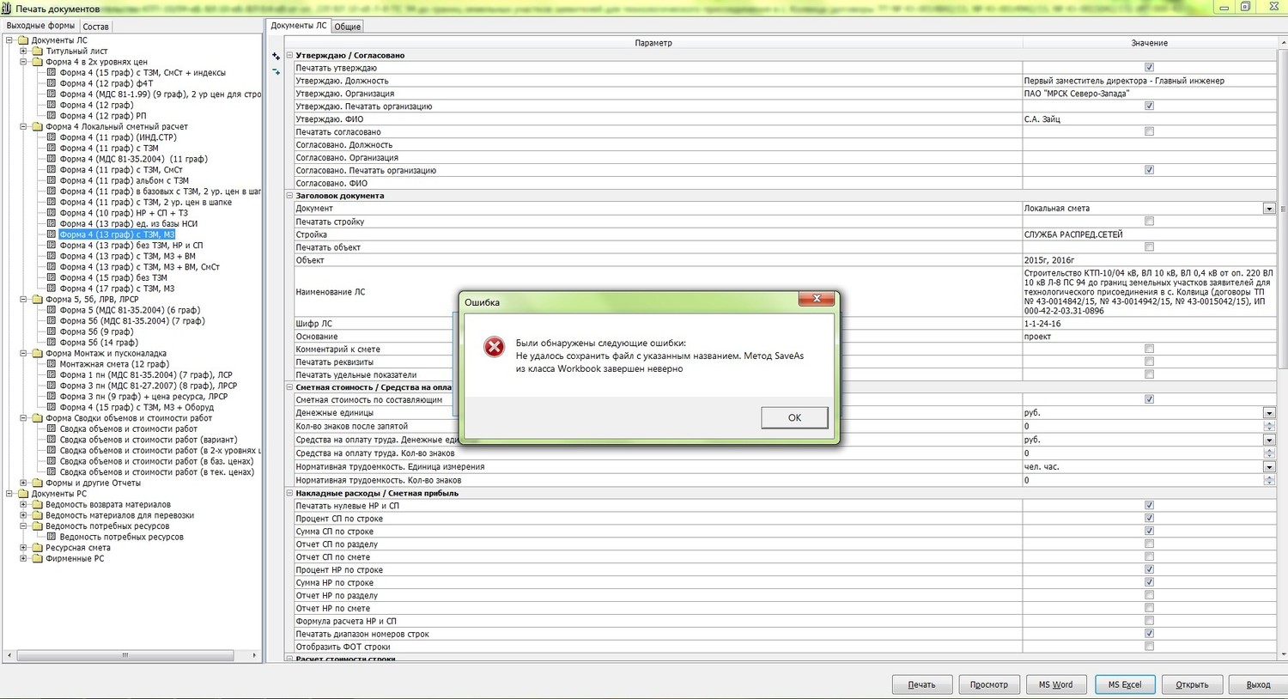Click the folder icon of Титульный лист

38,52
